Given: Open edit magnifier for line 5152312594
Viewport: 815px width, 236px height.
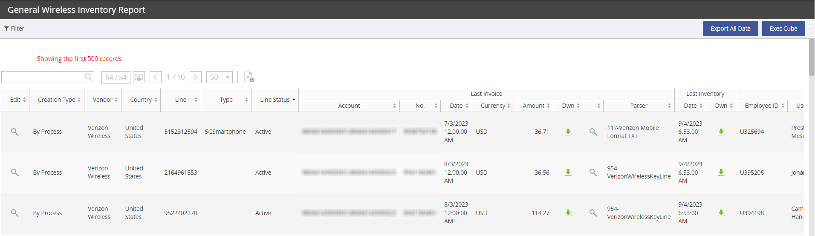Looking at the screenshot, I should click(15, 132).
